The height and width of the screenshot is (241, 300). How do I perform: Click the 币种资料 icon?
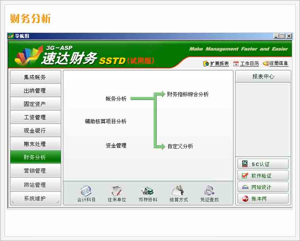click(148, 191)
